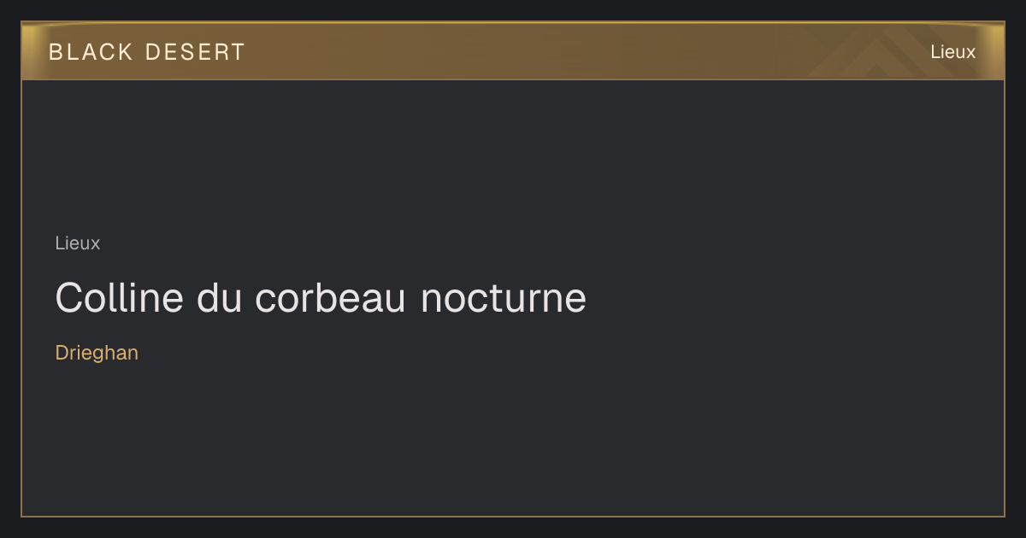Open the Drieghan region link
Screen dimensions: 1026x538
(97, 353)
